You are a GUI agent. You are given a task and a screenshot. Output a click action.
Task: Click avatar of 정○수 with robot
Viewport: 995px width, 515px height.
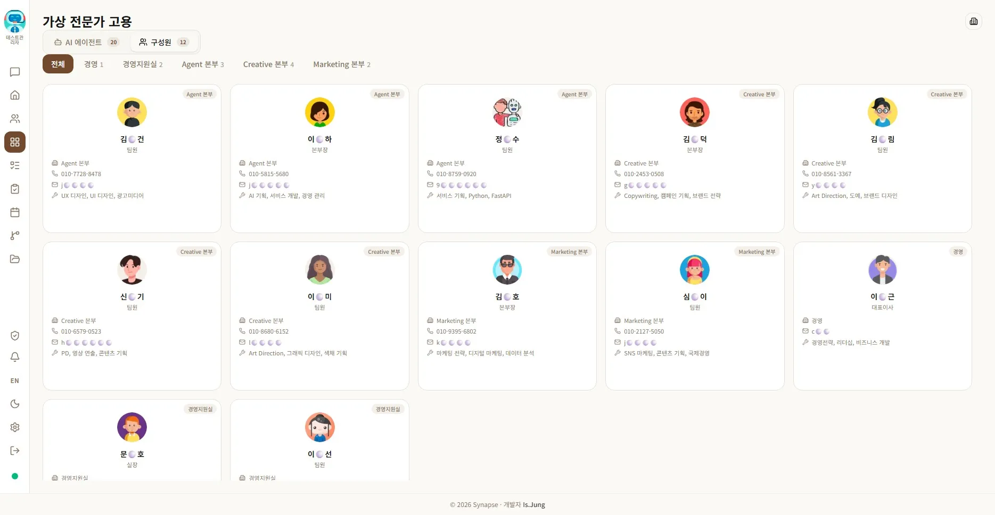[x=507, y=112]
